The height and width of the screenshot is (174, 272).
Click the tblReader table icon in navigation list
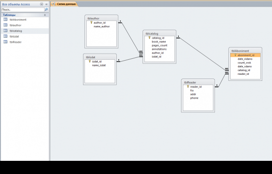tap(5, 42)
